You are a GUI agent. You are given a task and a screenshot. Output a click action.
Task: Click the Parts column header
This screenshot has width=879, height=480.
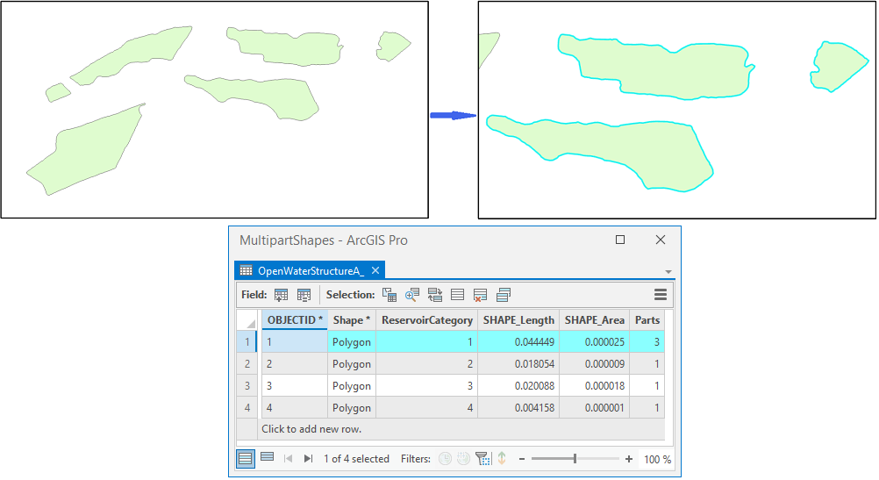point(647,320)
